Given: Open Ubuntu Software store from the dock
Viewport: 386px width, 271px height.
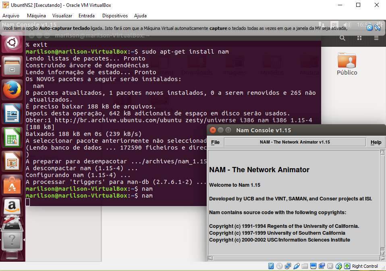Looking at the screenshot, I should pos(12,185).
